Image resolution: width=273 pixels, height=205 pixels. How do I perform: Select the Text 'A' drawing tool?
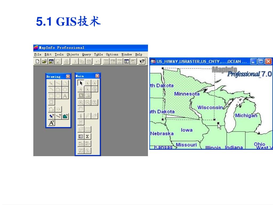point(65,96)
